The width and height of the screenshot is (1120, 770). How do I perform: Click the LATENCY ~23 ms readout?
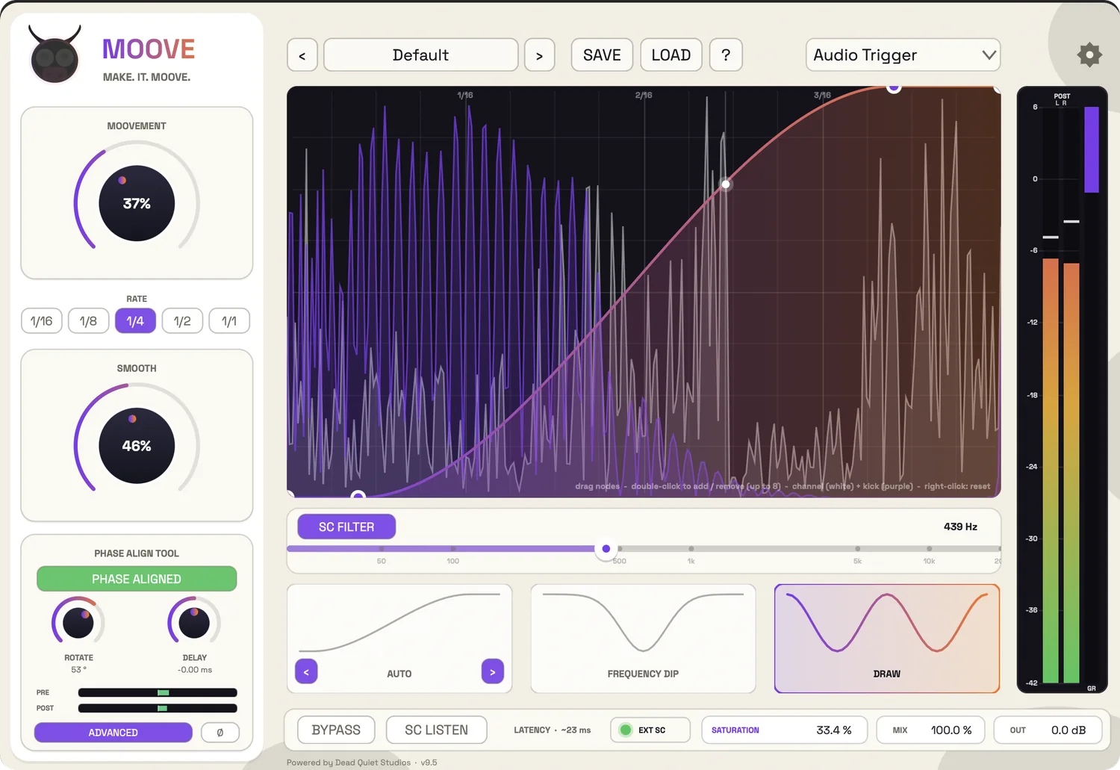552,730
